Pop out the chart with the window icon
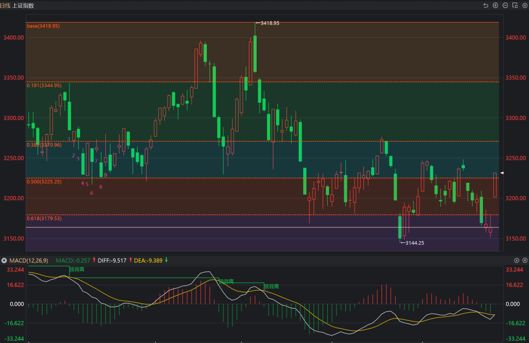529x343 pixels. [515, 5]
